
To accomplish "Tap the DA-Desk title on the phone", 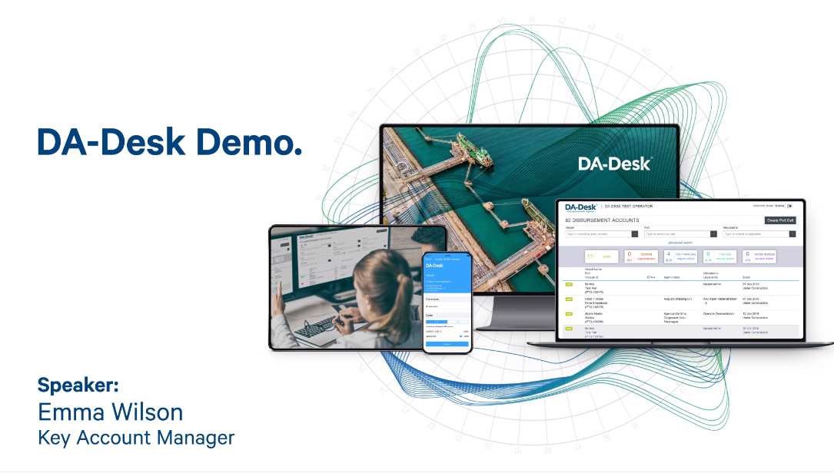I will [x=434, y=266].
